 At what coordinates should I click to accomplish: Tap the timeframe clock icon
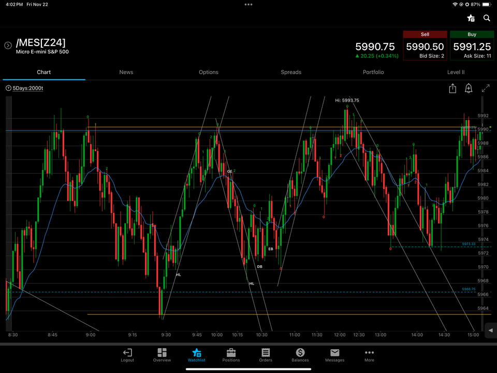tap(9, 88)
